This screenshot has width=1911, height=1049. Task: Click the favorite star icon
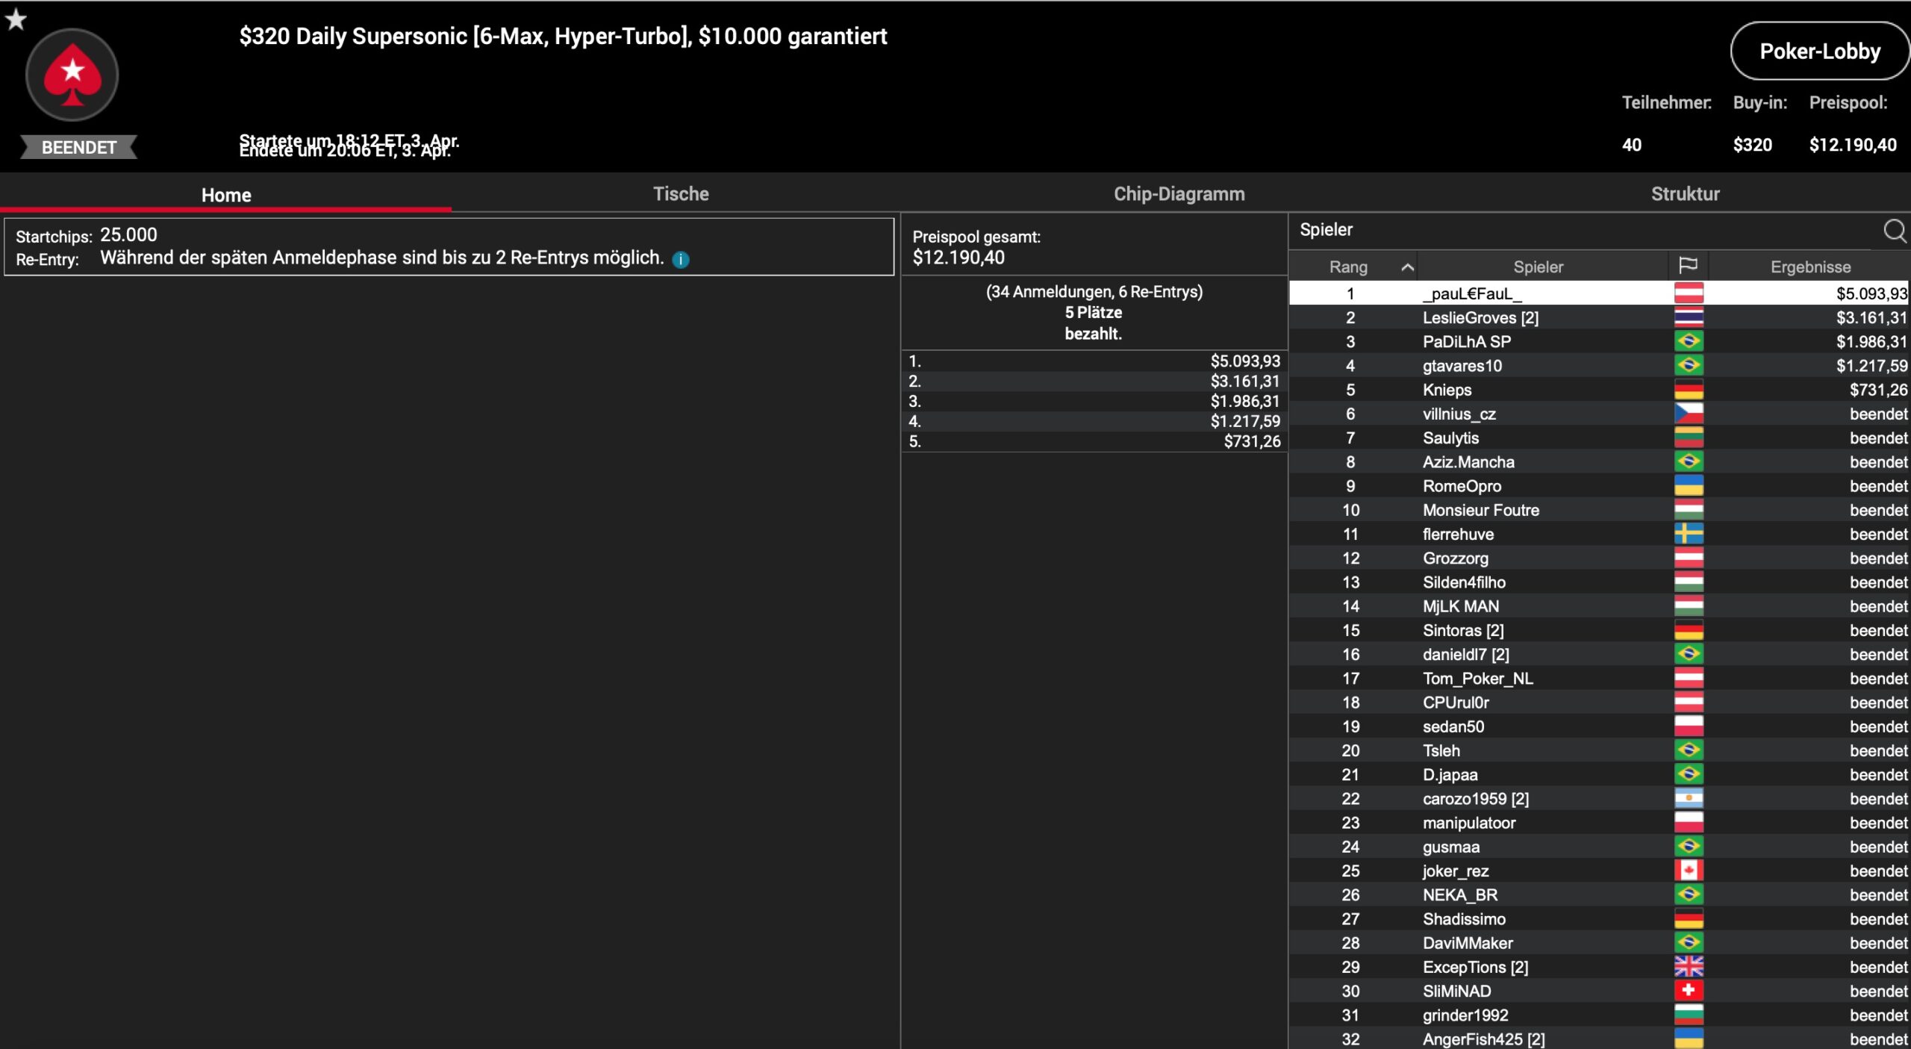16,19
